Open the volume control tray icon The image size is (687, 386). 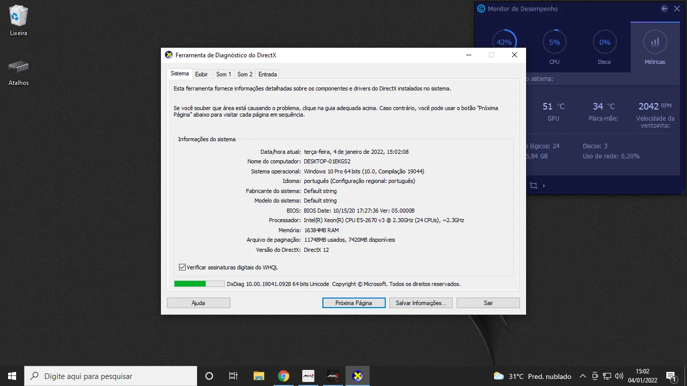(619, 376)
